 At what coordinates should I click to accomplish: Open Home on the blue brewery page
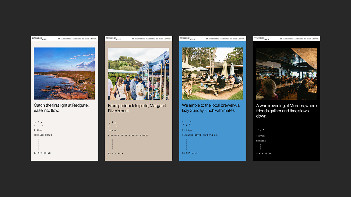(207, 39)
